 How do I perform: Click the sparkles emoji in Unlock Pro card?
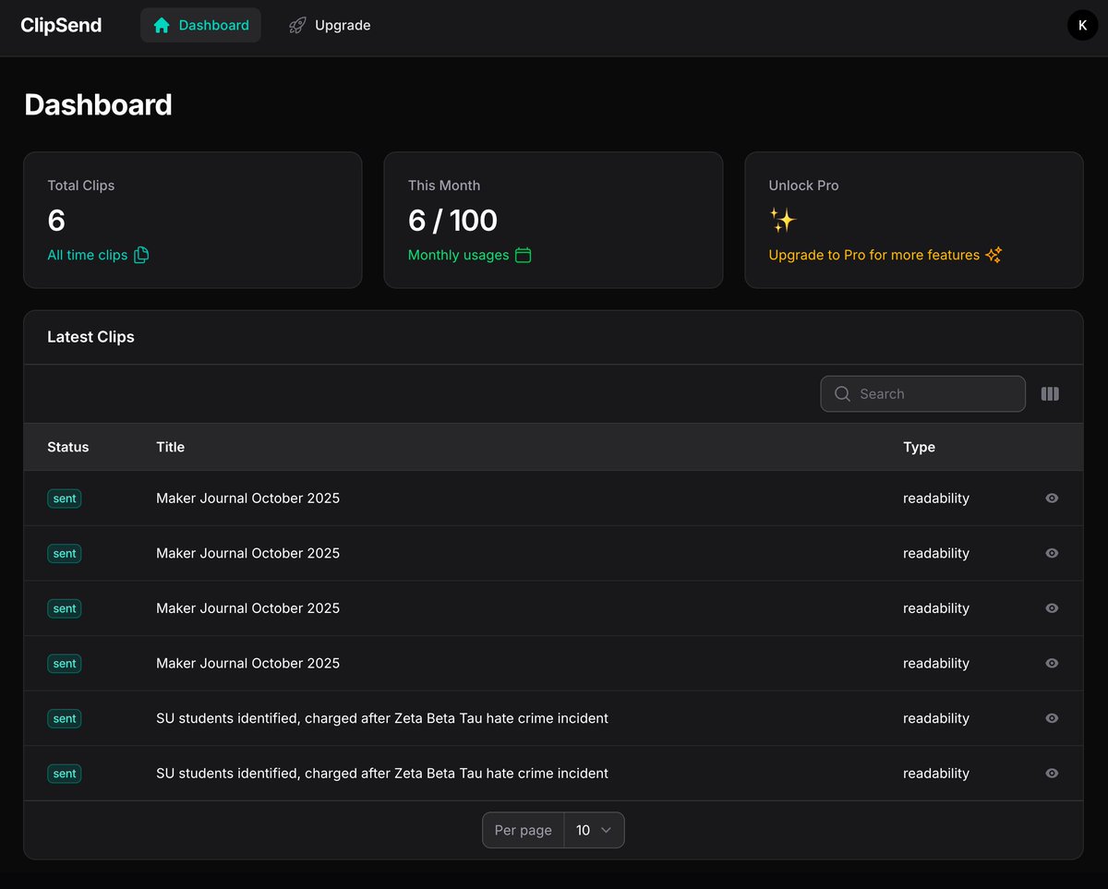[x=782, y=221]
